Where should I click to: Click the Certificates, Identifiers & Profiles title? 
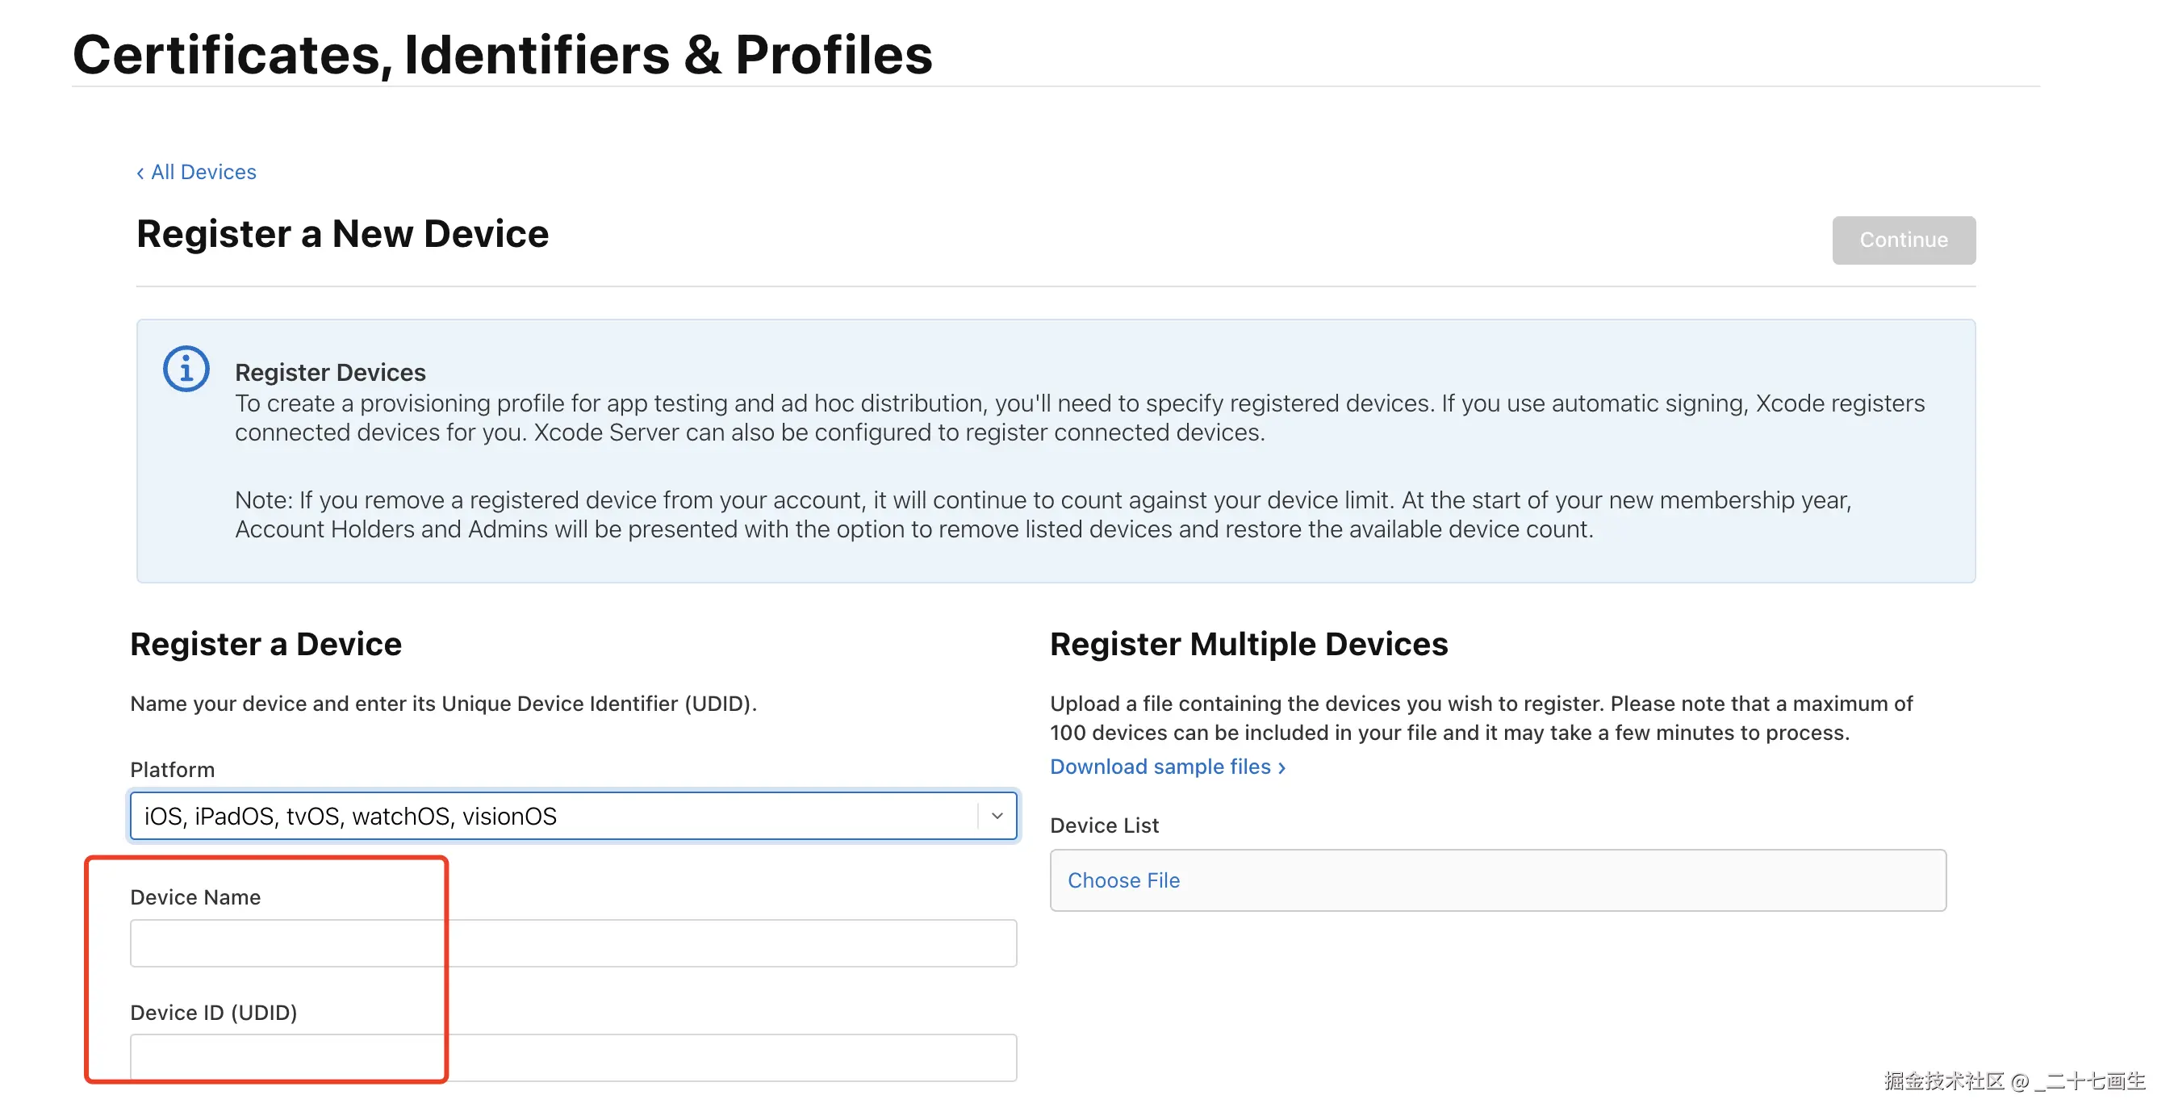[x=502, y=55]
